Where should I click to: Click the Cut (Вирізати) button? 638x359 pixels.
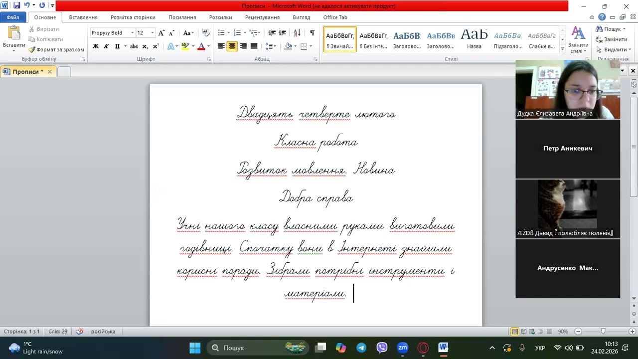[44, 29]
